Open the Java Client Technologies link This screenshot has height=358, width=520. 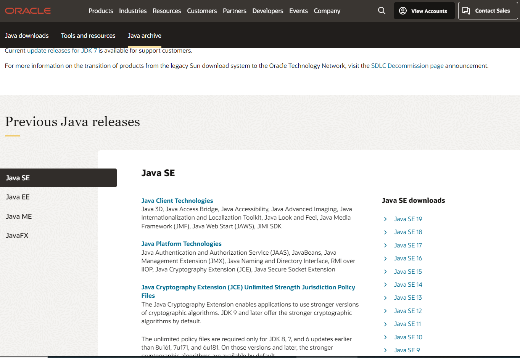(177, 201)
